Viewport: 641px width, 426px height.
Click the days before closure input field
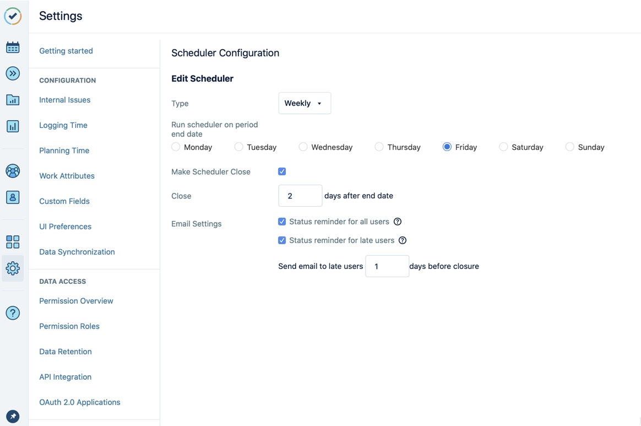387,266
